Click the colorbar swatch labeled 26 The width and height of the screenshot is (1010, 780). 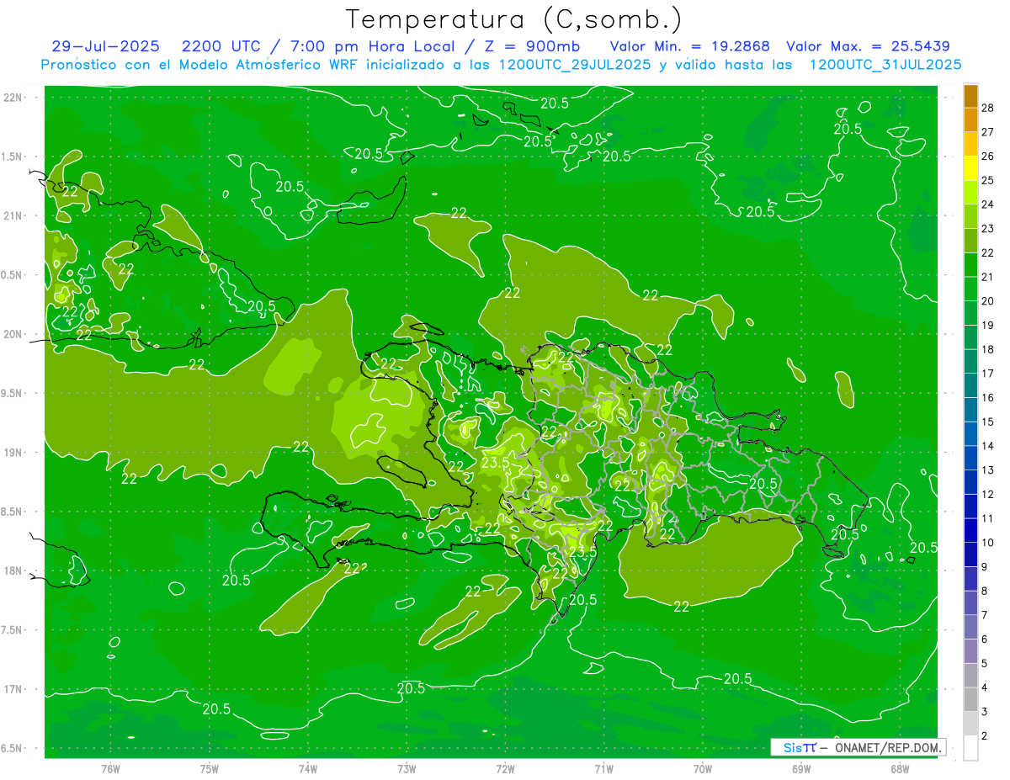click(970, 144)
